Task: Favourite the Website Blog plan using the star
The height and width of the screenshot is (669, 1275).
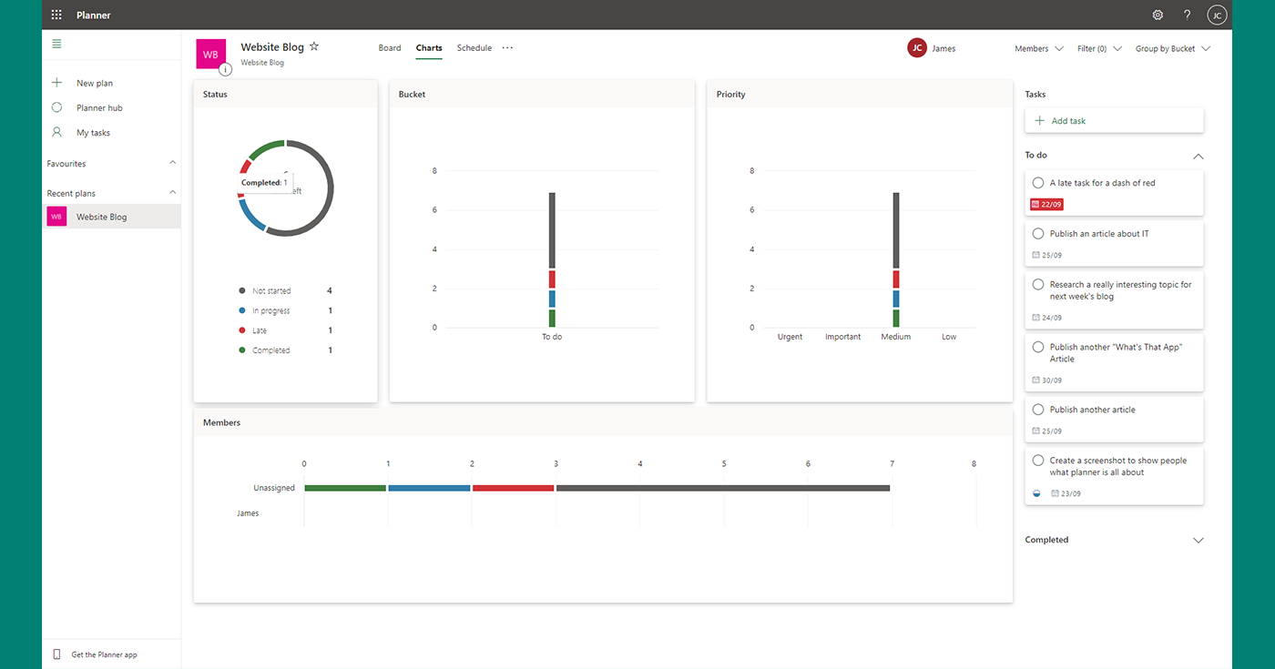Action: point(313,46)
